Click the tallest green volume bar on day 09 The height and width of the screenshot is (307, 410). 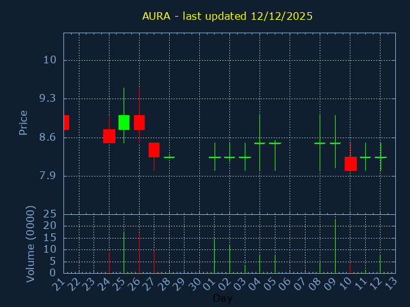point(335,246)
